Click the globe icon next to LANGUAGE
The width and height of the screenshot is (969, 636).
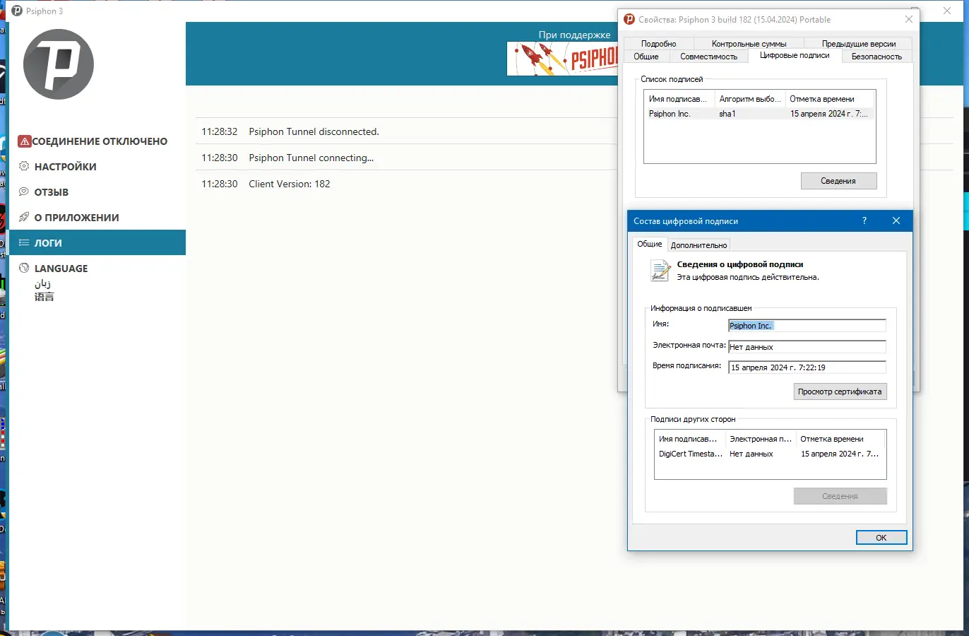click(24, 268)
